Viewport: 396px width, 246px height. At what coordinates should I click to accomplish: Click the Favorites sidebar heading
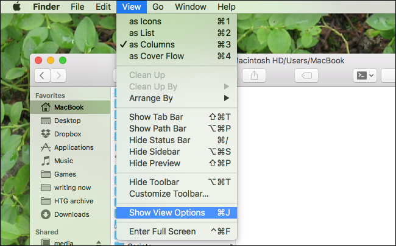coord(50,96)
